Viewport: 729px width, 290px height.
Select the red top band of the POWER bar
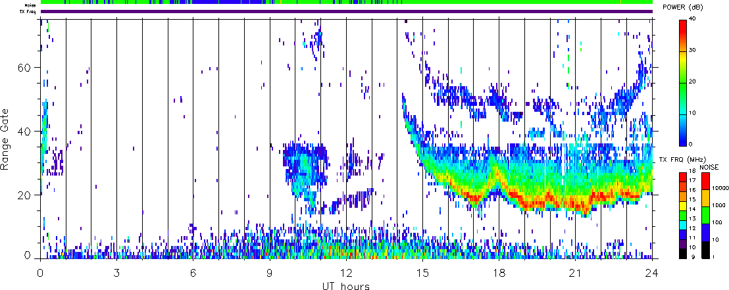[684, 28]
